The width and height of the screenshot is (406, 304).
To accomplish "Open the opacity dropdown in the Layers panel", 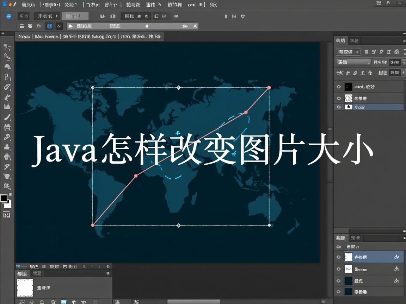I will point(394,62).
